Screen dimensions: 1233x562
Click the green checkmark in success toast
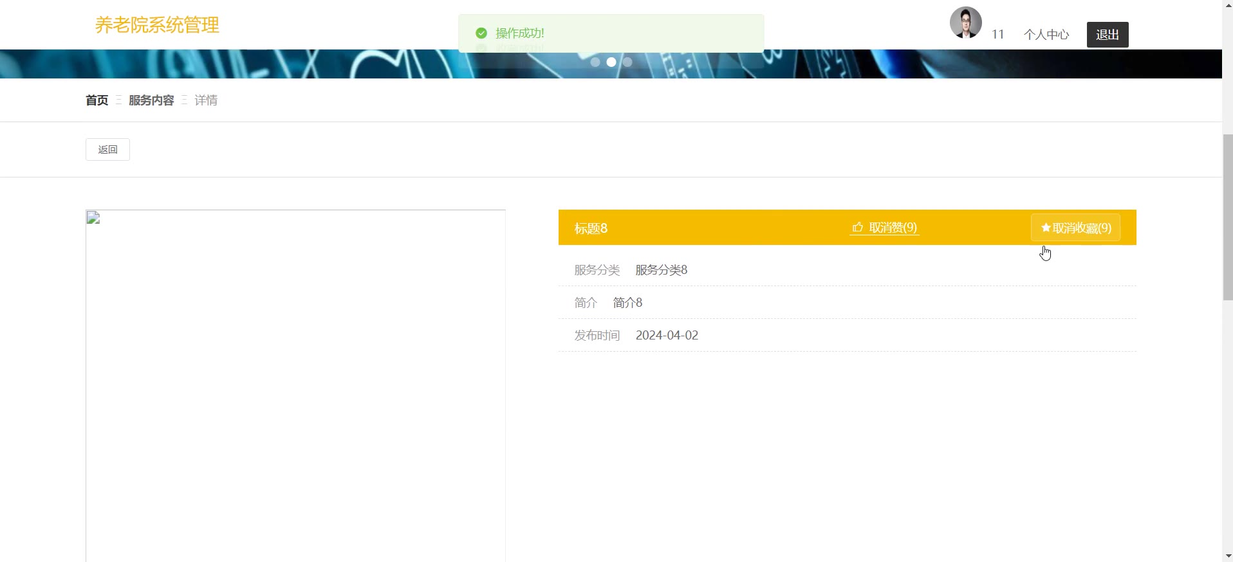point(481,33)
